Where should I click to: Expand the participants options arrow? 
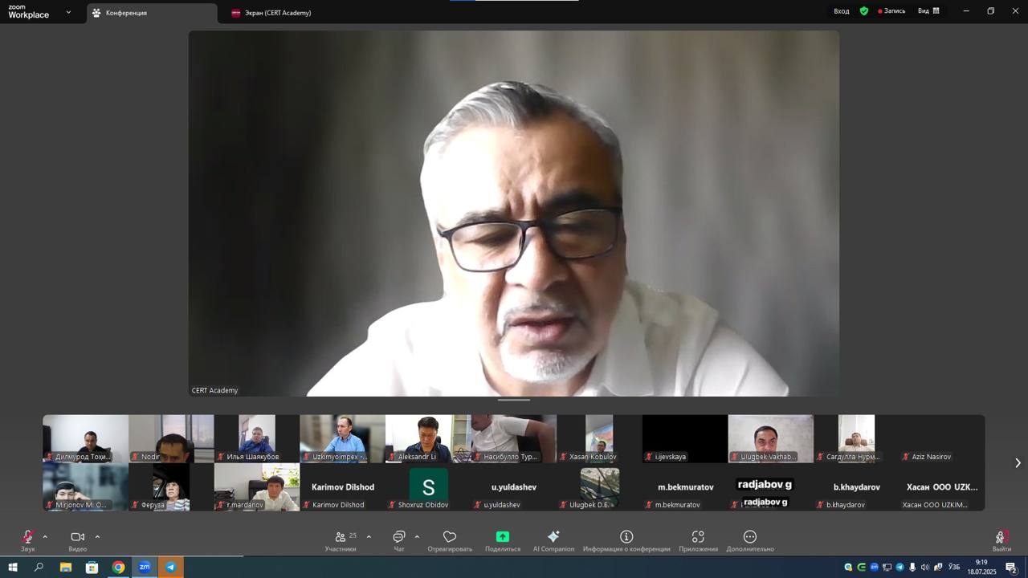tap(369, 537)
